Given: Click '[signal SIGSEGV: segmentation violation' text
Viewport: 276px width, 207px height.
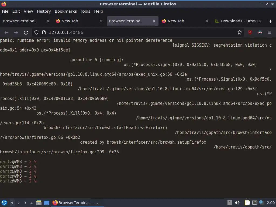Looking at the screenshot, I should (x=219, y=45).
